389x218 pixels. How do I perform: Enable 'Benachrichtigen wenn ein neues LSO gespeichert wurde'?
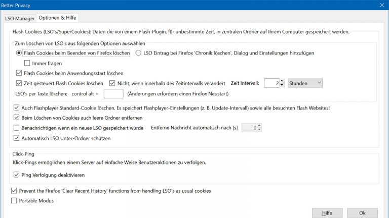pyautogui.click(x=17, y=128)
